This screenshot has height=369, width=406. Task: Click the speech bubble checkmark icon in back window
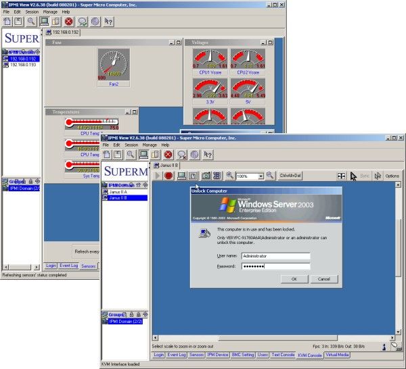click(83, 22)
